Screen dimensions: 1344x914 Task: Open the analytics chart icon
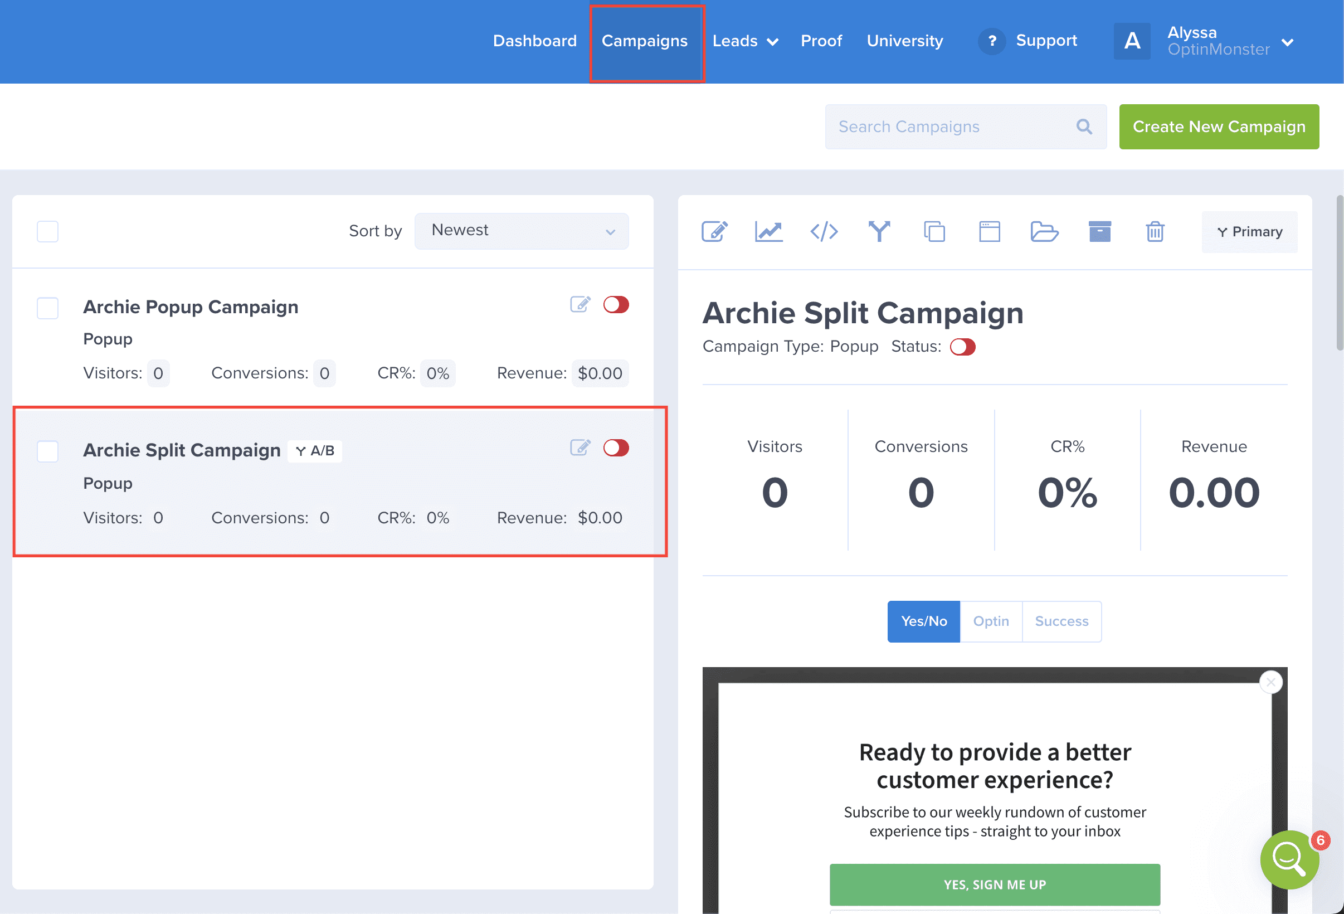[768, 231]
